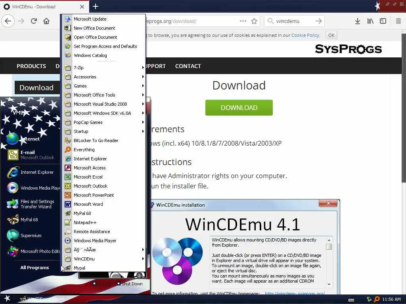Run search with arrow in search box
This screenshot has width=406, height=304.
[x=319, y=21]
